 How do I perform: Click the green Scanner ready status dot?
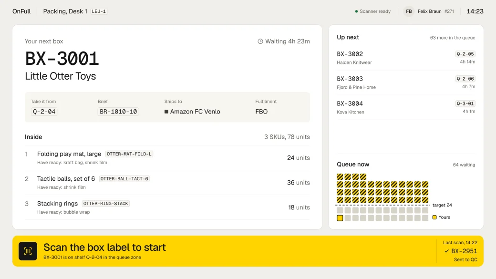click(x=357, y=11)
